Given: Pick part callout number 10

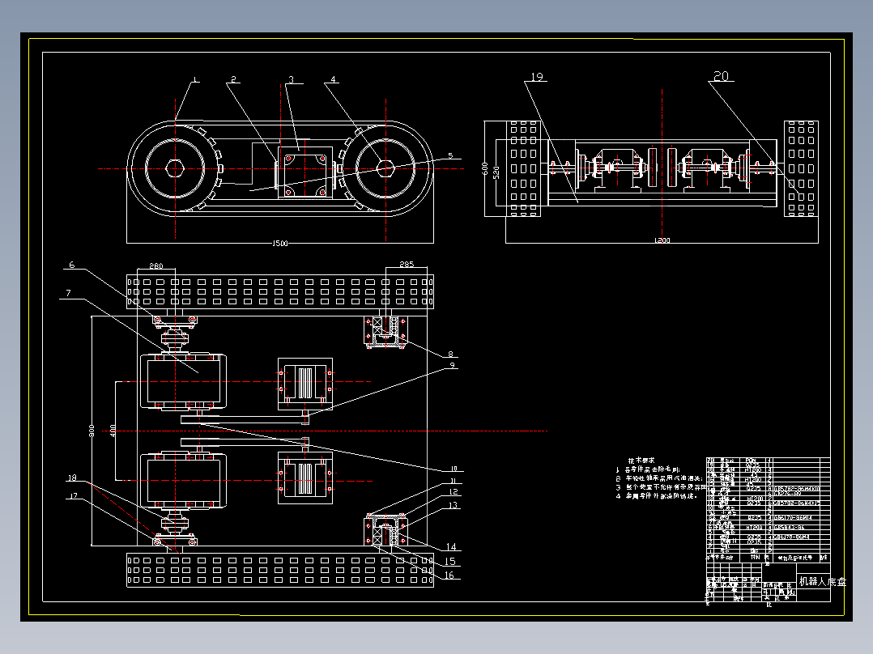Looking at the screenshot, I should click(x=454, y=469).
